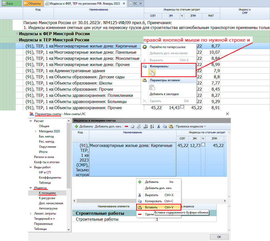Viewport: 270px width, 241px height.
Task: Collapse the Строительные работы section
Action: [x=74, y=213]
